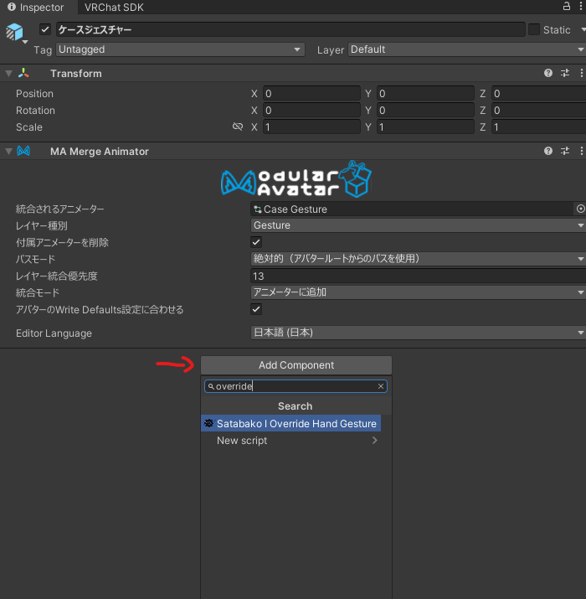
Task: Expand New script chevron arrow
Action: coord(374,441)
